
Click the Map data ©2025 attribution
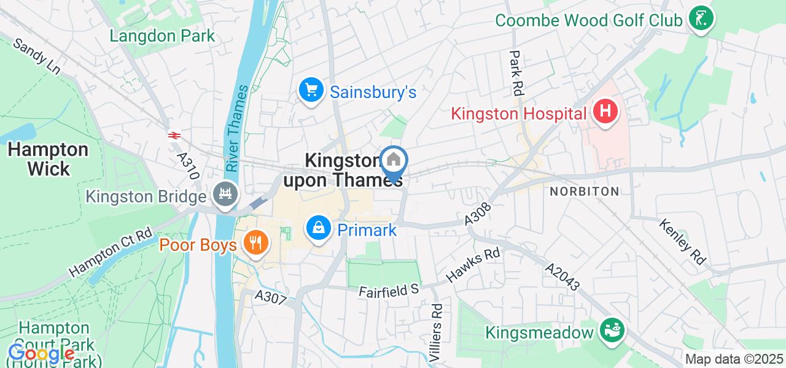point(734,359)
